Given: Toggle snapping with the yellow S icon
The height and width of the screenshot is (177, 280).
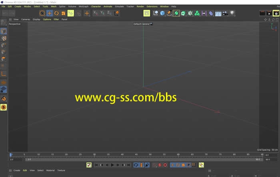Looking at the screenshot, I should (x=4, y=107).
